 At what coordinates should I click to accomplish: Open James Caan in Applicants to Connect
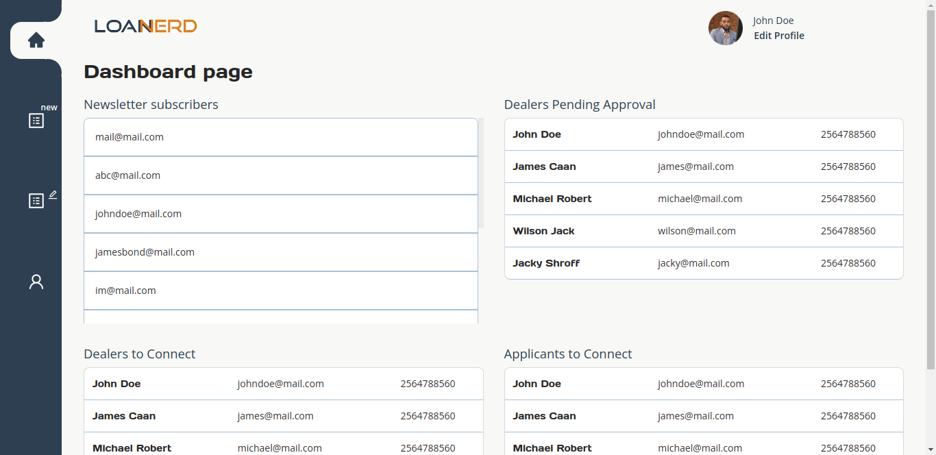point(704,416)
